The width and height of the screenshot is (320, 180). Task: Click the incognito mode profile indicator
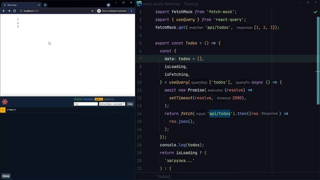pos(112,11)
